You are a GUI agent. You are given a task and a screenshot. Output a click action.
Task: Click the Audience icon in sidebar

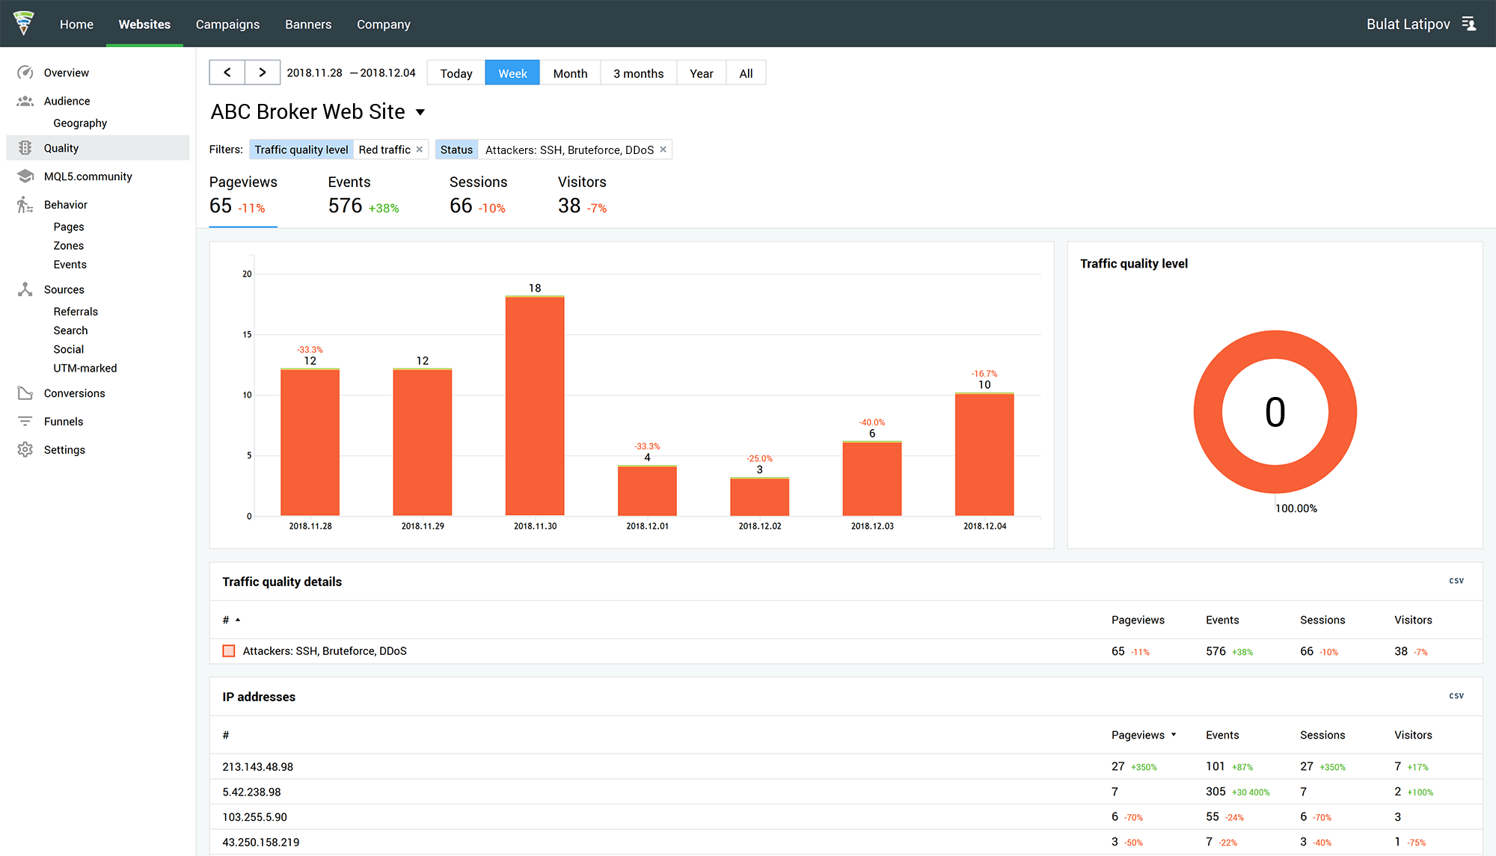pyautogui.click(x=25, y=101)
